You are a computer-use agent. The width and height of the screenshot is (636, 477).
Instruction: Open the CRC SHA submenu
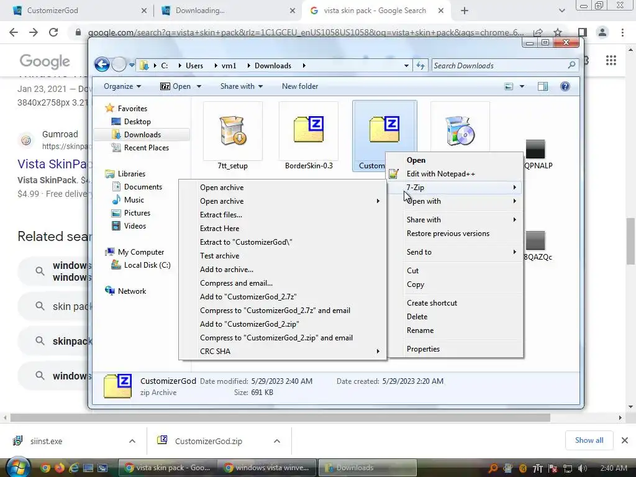click(x=283, y=352)
